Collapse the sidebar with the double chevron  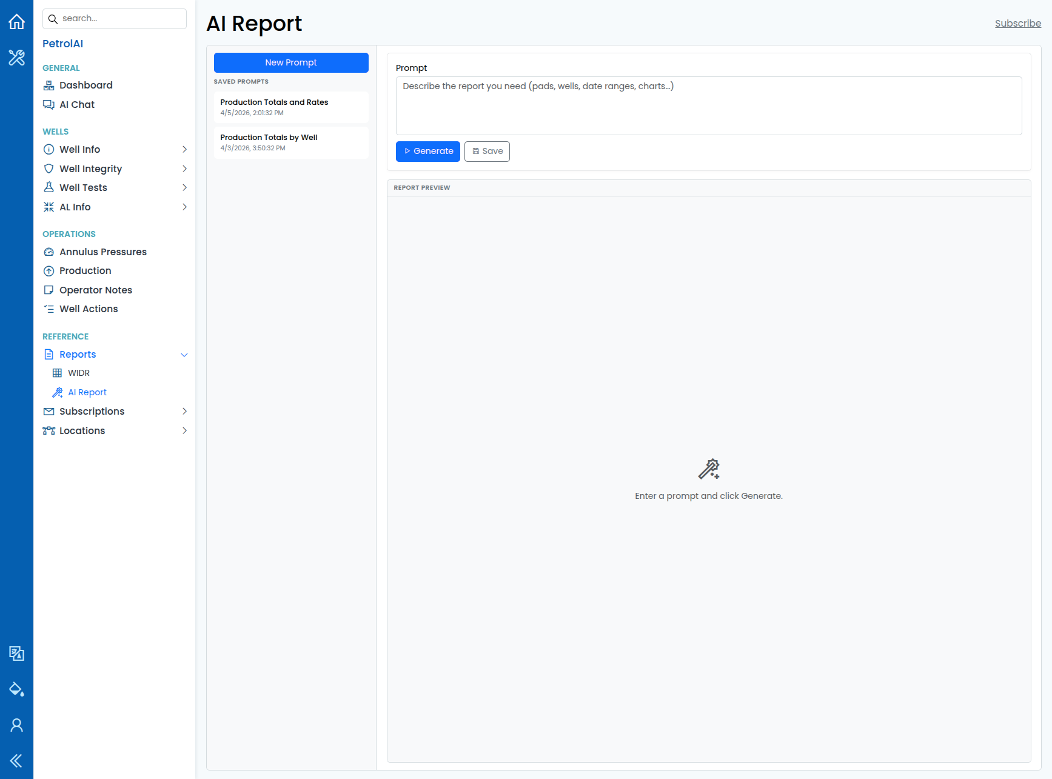(x=16, y=761)
